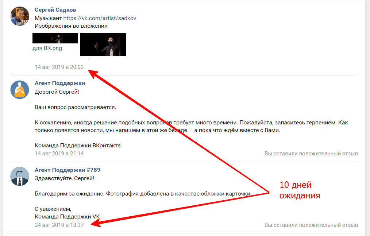Click positive feedback note under Agent #789 reply
The width and height of the screenshot is (370, 236).
(311, 225)
